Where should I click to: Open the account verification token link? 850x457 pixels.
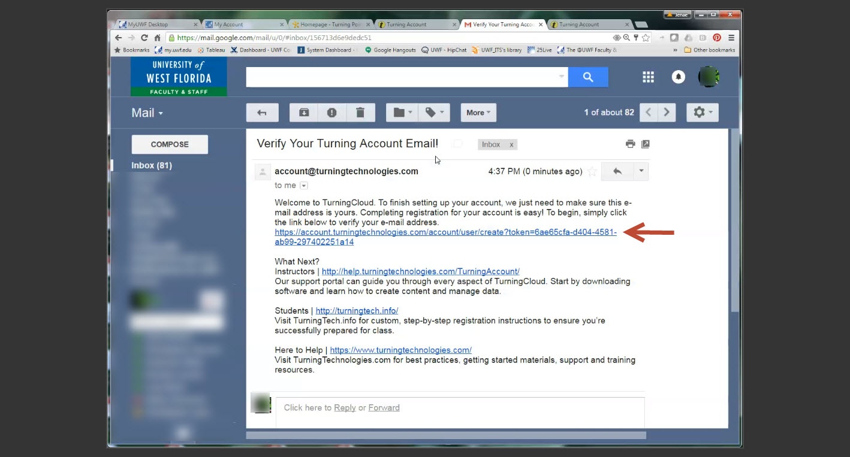(x=445, y=237)
